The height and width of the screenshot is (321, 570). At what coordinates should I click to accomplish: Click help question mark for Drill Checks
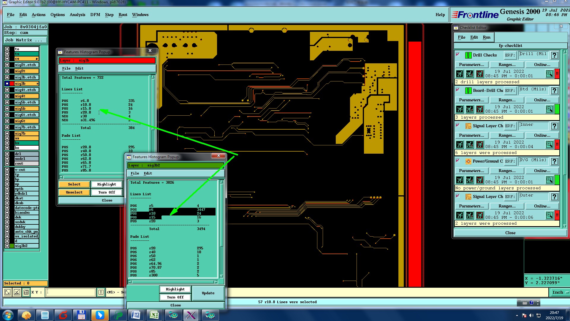[554, 55]
